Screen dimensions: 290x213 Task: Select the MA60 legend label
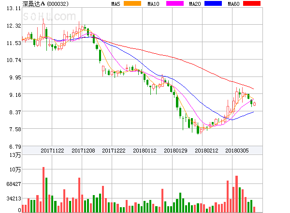(233, 4)
